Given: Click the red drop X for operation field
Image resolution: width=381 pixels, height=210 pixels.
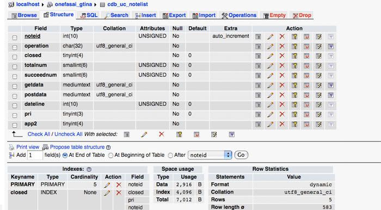Looking at the screenshot, I should click(282, 46).
